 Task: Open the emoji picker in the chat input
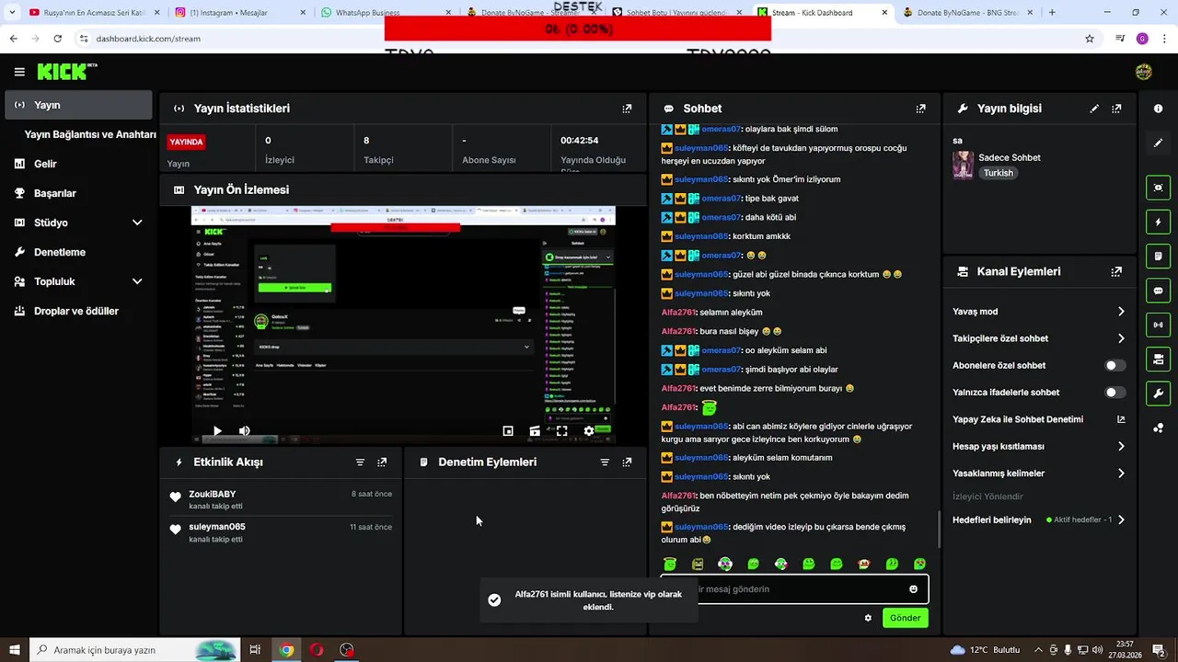coord(913,589)
